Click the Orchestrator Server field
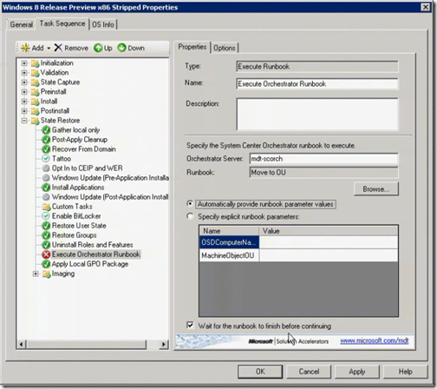Image resolution: width=437 pixels, height=389 pixels. [x=323, y=159]
